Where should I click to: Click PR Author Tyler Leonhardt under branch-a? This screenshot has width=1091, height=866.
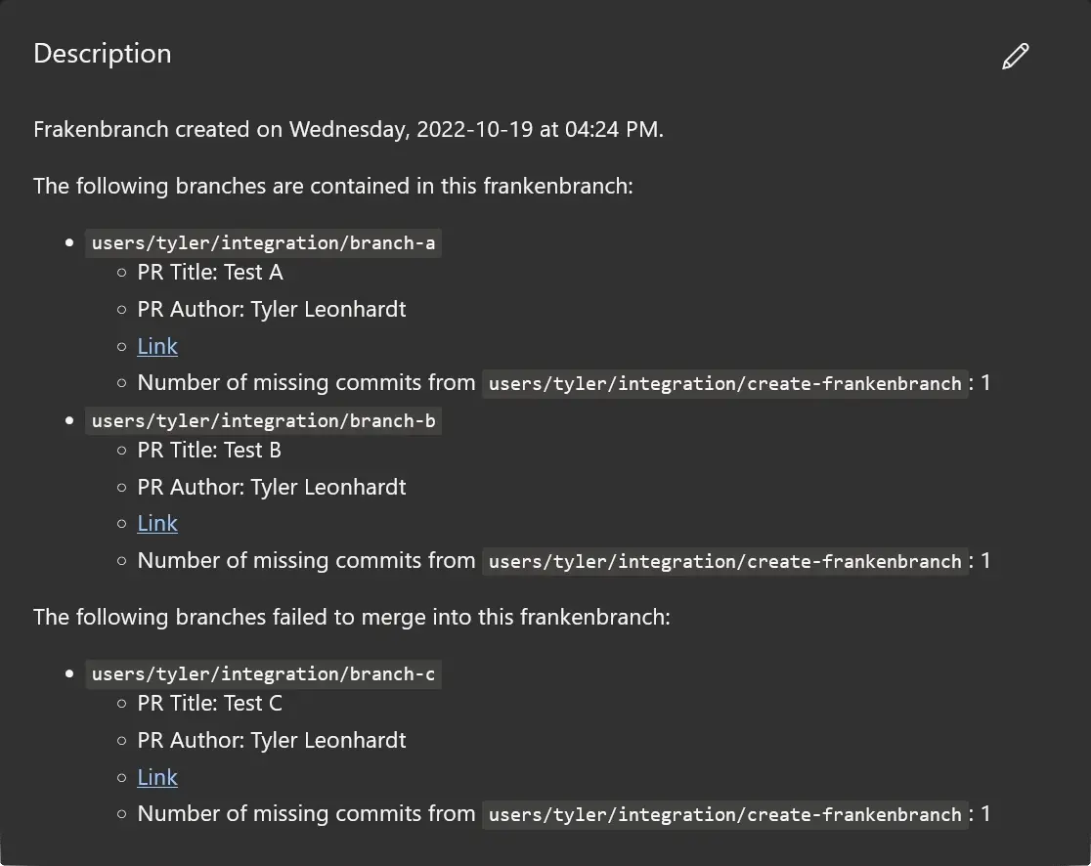point(272,309)
